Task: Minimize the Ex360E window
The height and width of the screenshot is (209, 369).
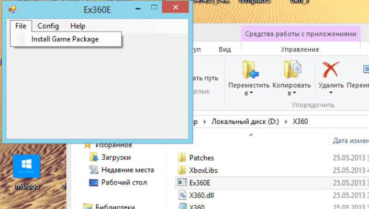Action: [138, 9]
